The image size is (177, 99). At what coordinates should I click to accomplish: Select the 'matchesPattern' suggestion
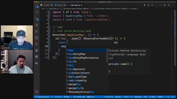(x=86, y=73)
